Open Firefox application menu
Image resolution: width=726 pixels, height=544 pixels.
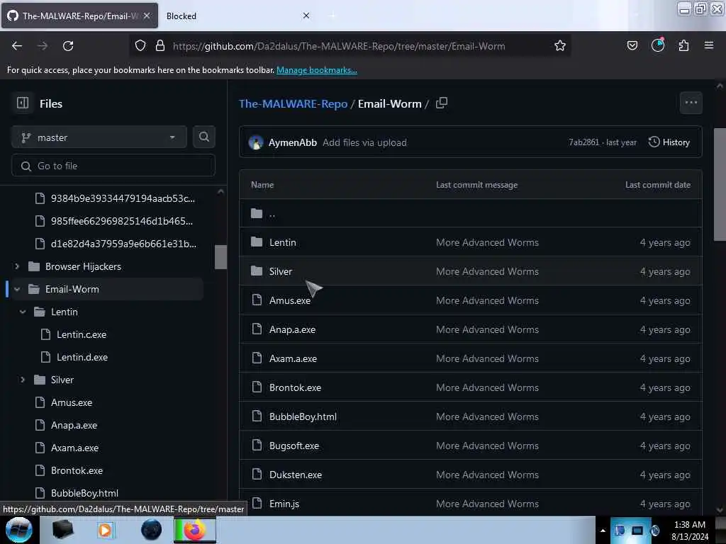709,45
